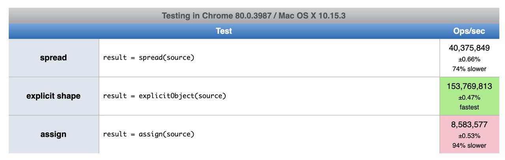The height and width of the screenshot is (160, 505).
Task: Click the 153,769,813 ops/sec value
Action: (x=469, y=86)
